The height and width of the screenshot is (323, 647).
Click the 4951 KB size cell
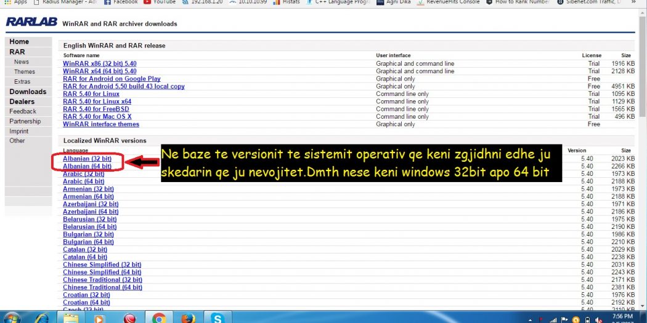pyautogui.click(x=624, y=87)
